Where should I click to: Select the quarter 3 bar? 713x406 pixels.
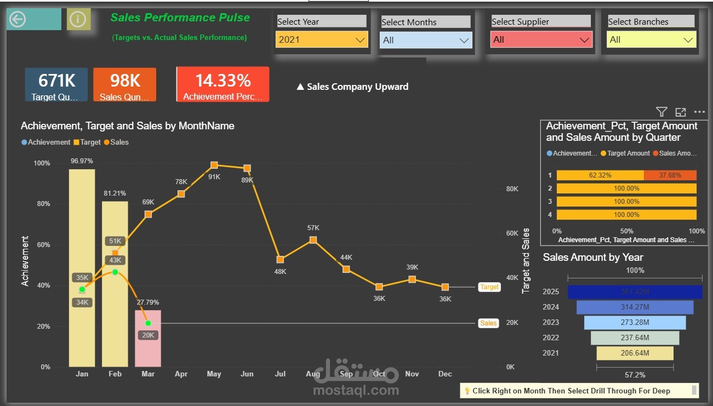tap(626, 202)
